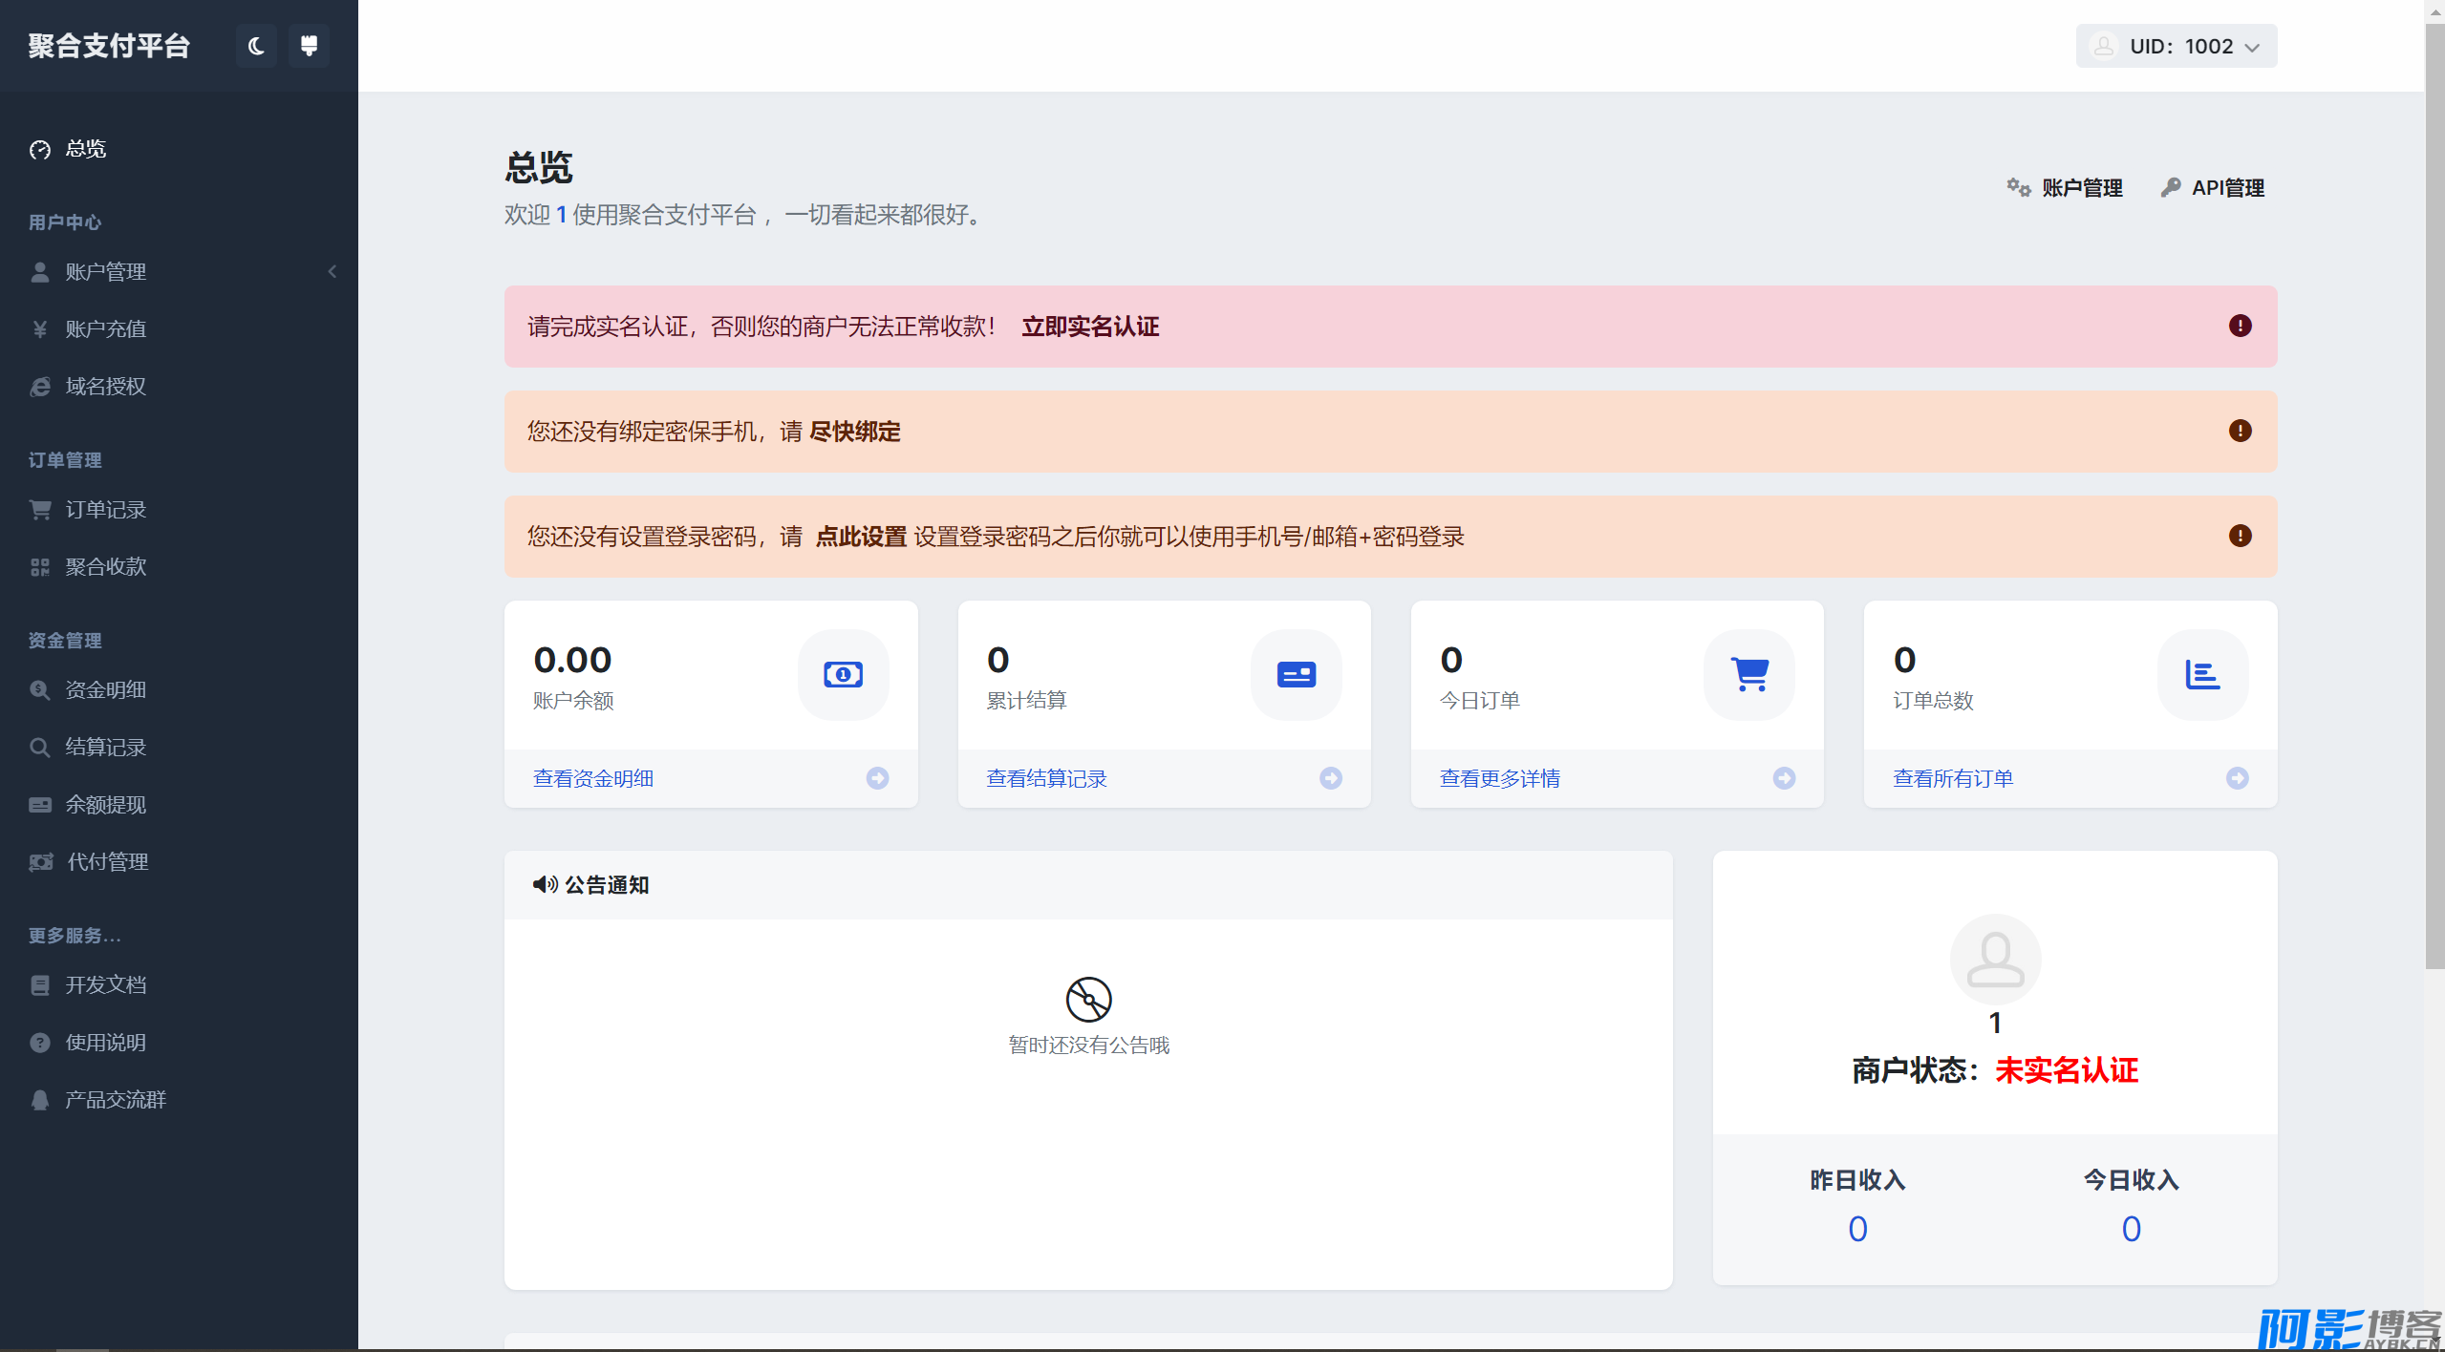Click the arrow icon next to 查看结算记录

click(1331, 778)
